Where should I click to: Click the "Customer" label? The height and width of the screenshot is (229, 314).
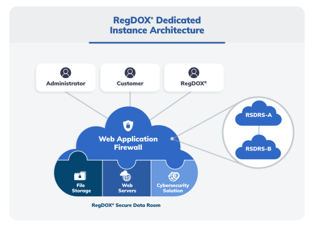[130, 84]
